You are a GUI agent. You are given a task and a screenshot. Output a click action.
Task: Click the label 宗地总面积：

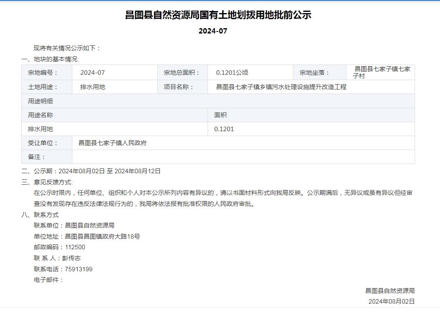coord(182,73)
